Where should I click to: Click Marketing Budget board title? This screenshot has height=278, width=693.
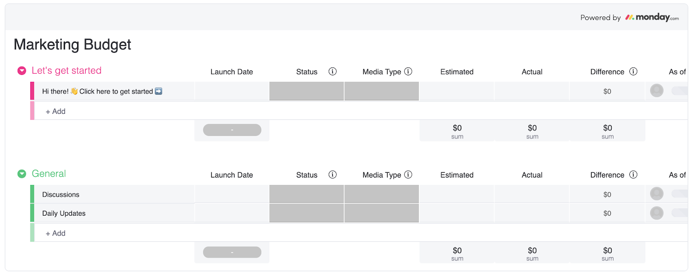pyautogui.click(x=72, y=45)
